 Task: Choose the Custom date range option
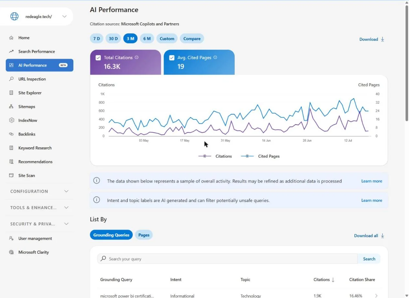167,38
